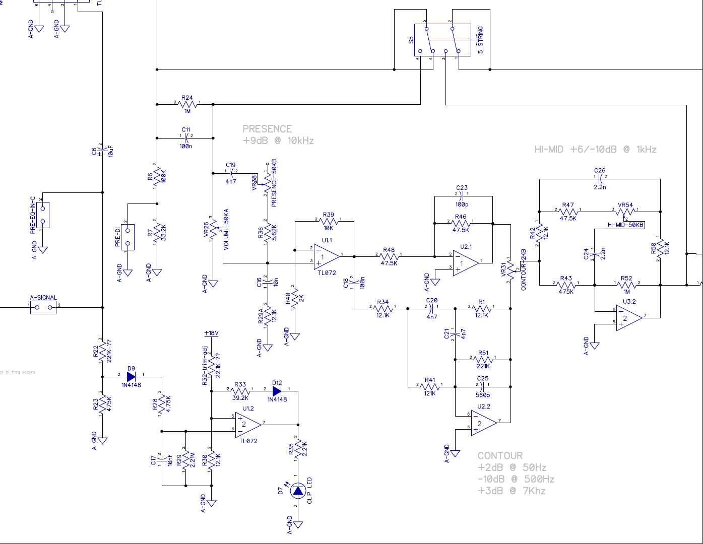Select the PRE-DI jumper connector
The width and height of the screenshot is (703, 544).
click(128, 237)
